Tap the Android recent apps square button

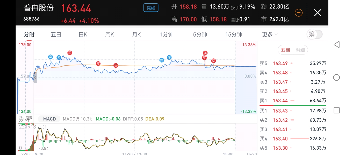pyautogui.click(x=336, y=111)
